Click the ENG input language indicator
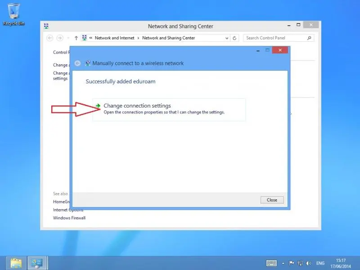The width and height of the screenshot is (360, 270). 320,263
